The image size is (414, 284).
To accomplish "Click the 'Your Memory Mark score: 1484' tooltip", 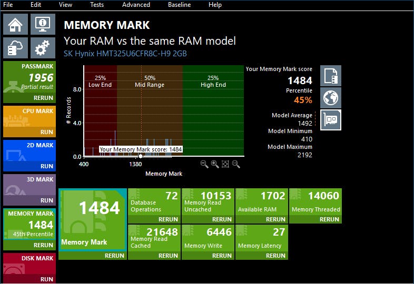I will pyautogui.click(x=141, y=149).
